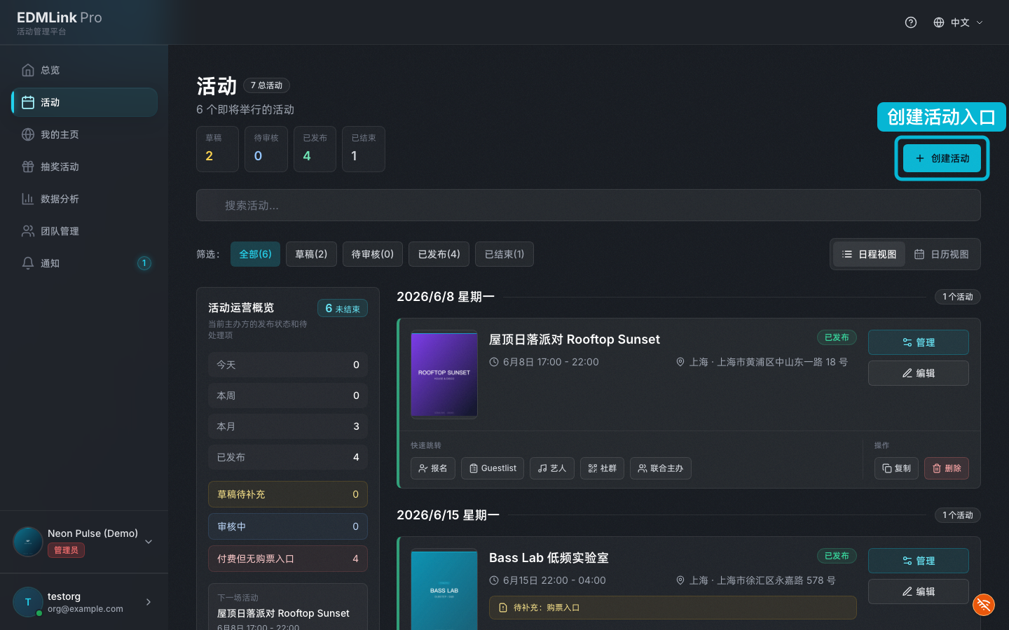Image resolution: width=1009 pixels, height=630 pixels.
Task: Click the 待审核 stat card showing 0
Action: tap(266, 148)
